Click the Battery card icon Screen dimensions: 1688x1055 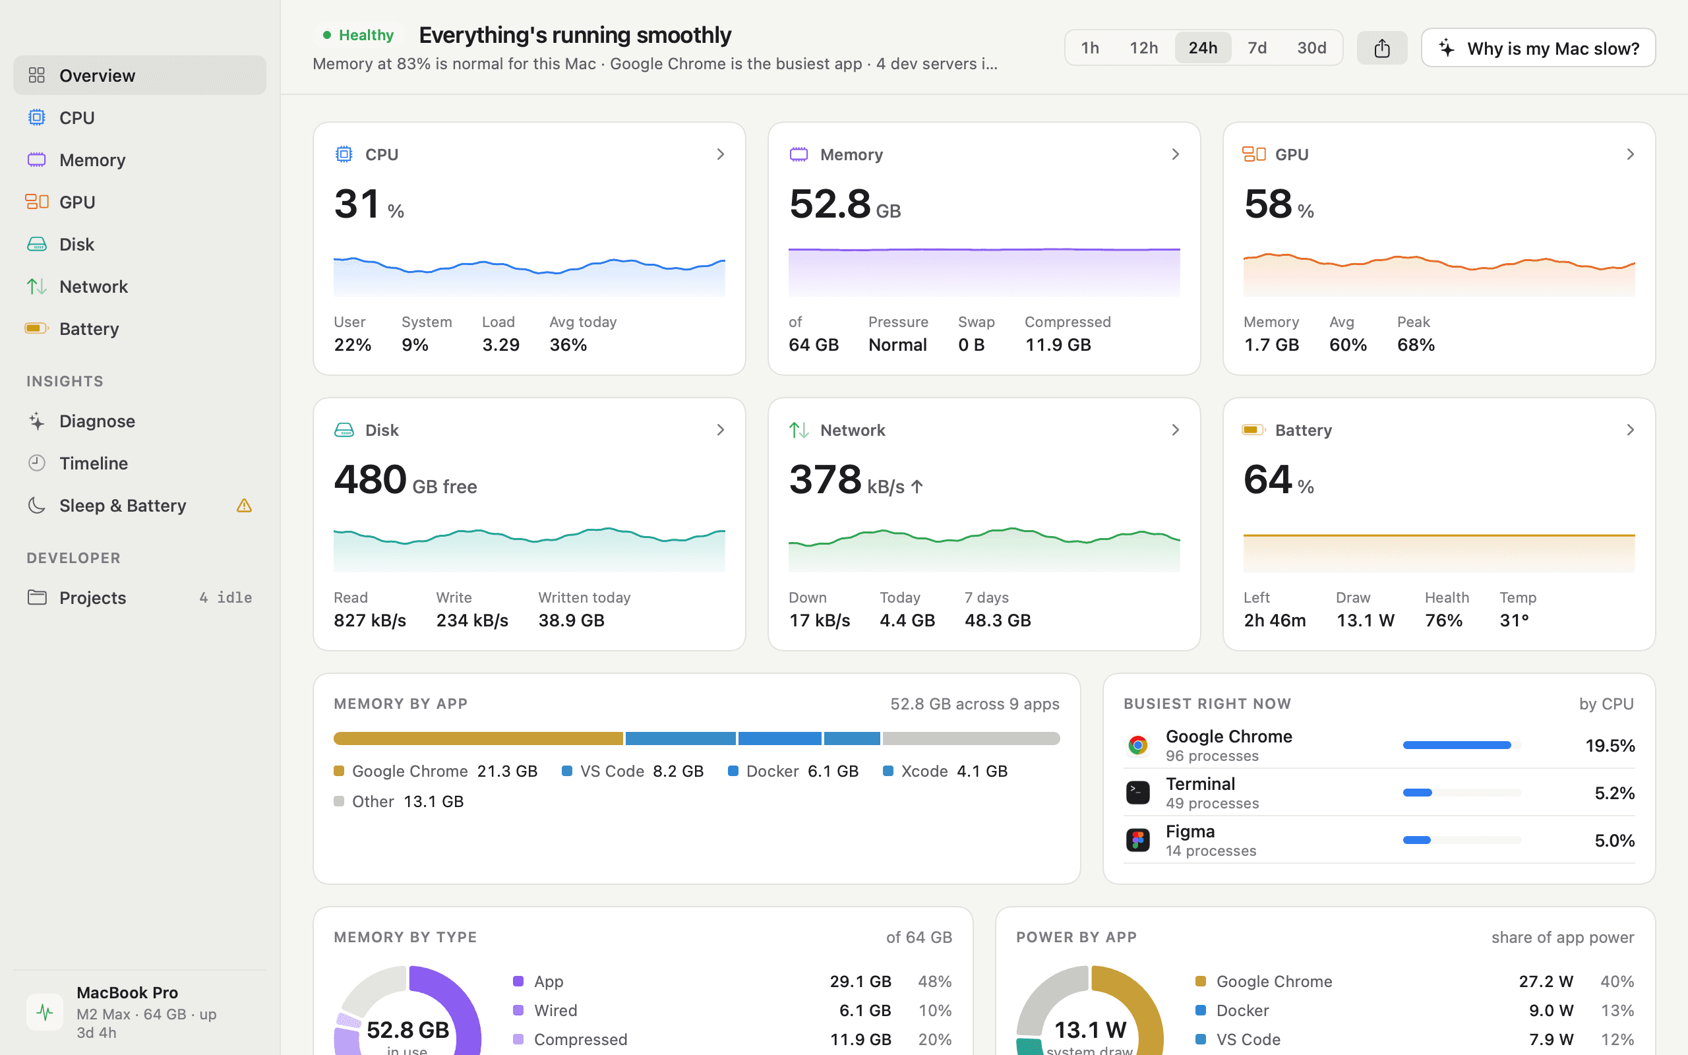click(x=1254, y=430)
